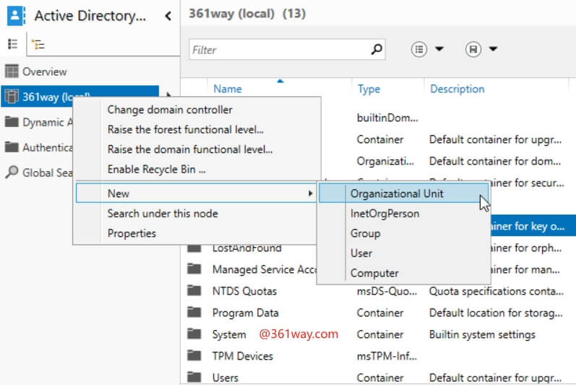Screen dimensions: 576x385
Task: Choose InetOrgPerson from New submenu
Action: pos(384,213)
